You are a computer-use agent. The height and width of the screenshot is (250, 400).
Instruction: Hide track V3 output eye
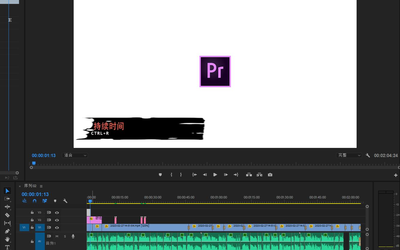click(x=57, y=213)
